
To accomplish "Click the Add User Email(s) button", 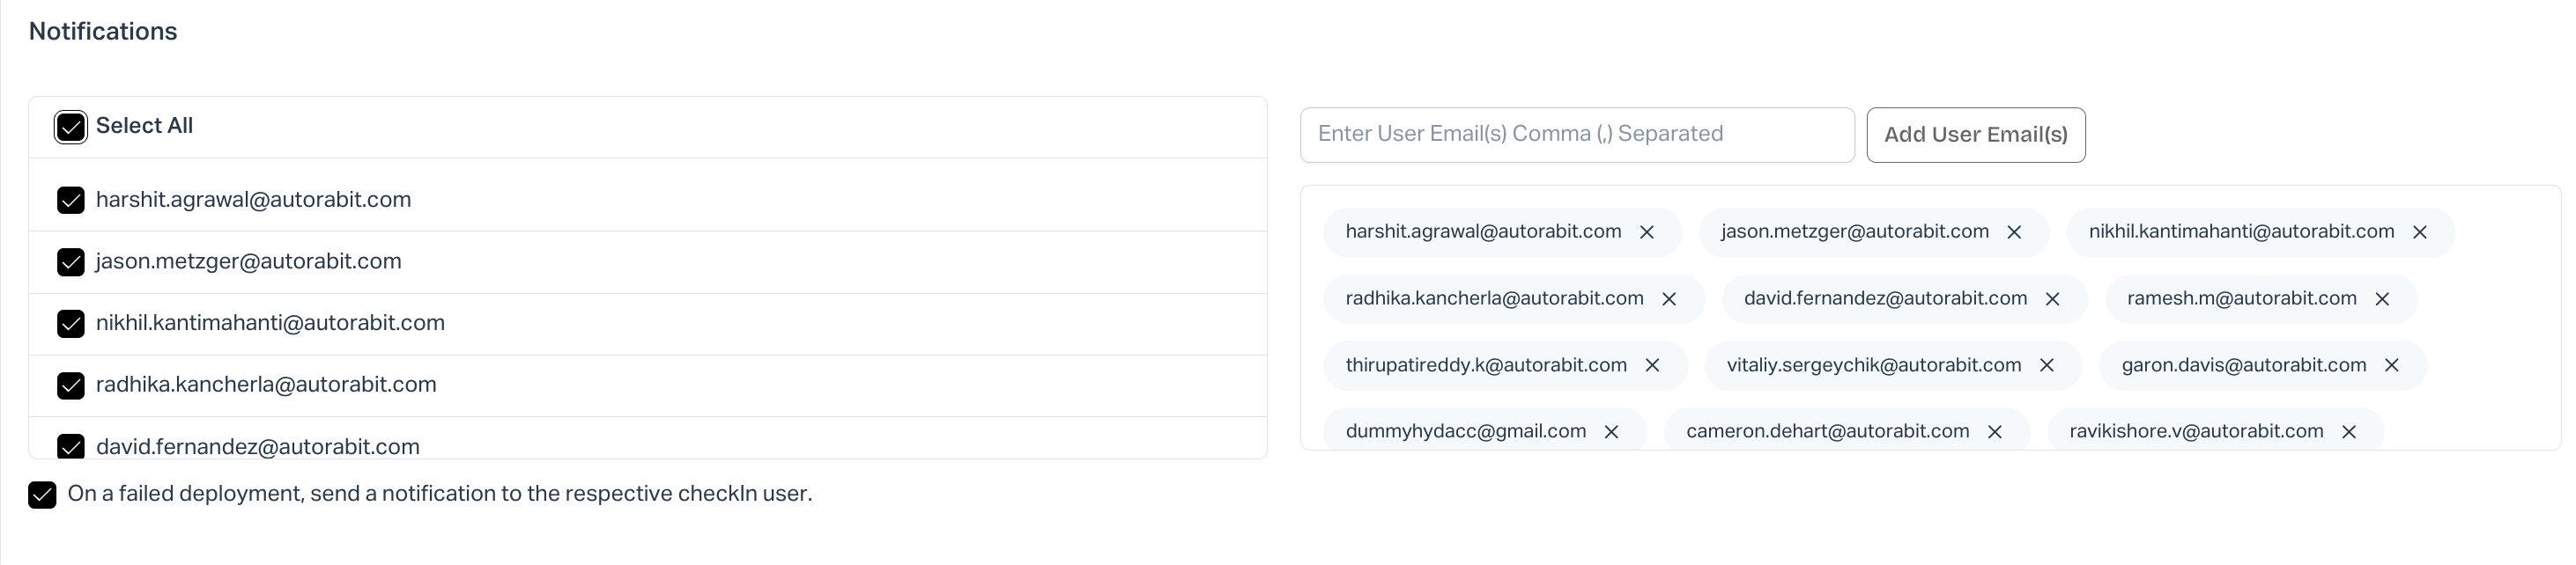I will pyautogui.click(x=1975, y=135).
